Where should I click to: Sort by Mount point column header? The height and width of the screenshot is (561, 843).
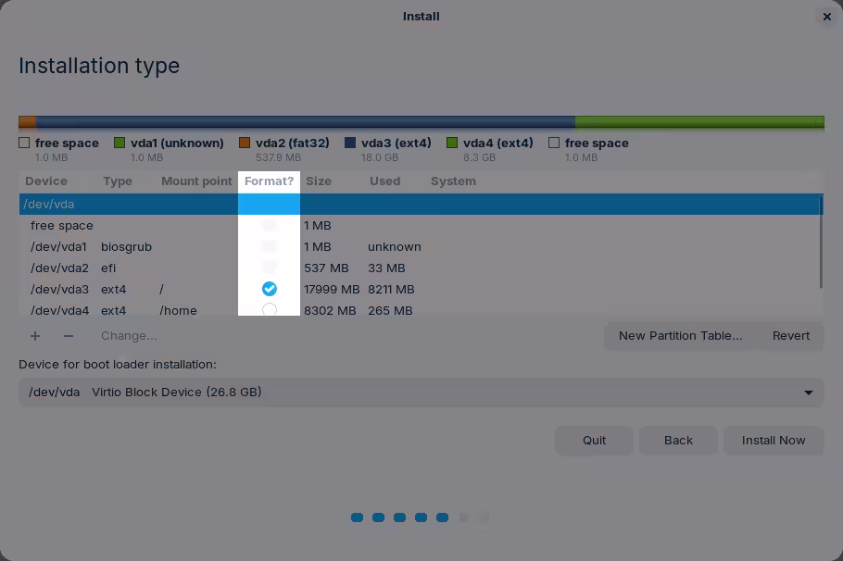pos(196,181)
